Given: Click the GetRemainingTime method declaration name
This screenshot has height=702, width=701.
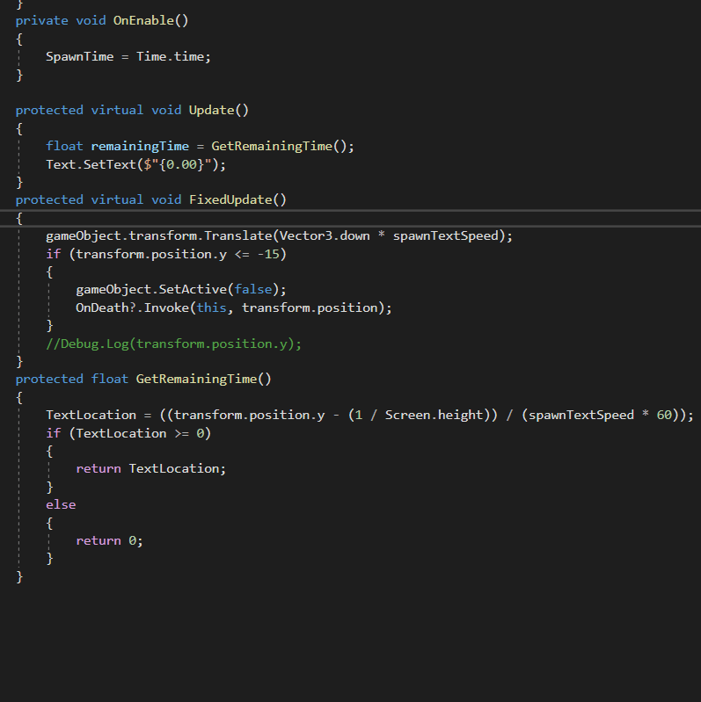Looking at the screenshot, I should tap(200, 379).
